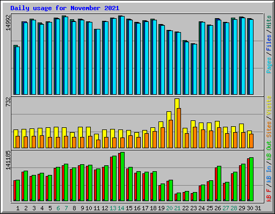Click the day 23 cyan hits bar
Viewport: 275px width, 214px height.
coord(195,70)
